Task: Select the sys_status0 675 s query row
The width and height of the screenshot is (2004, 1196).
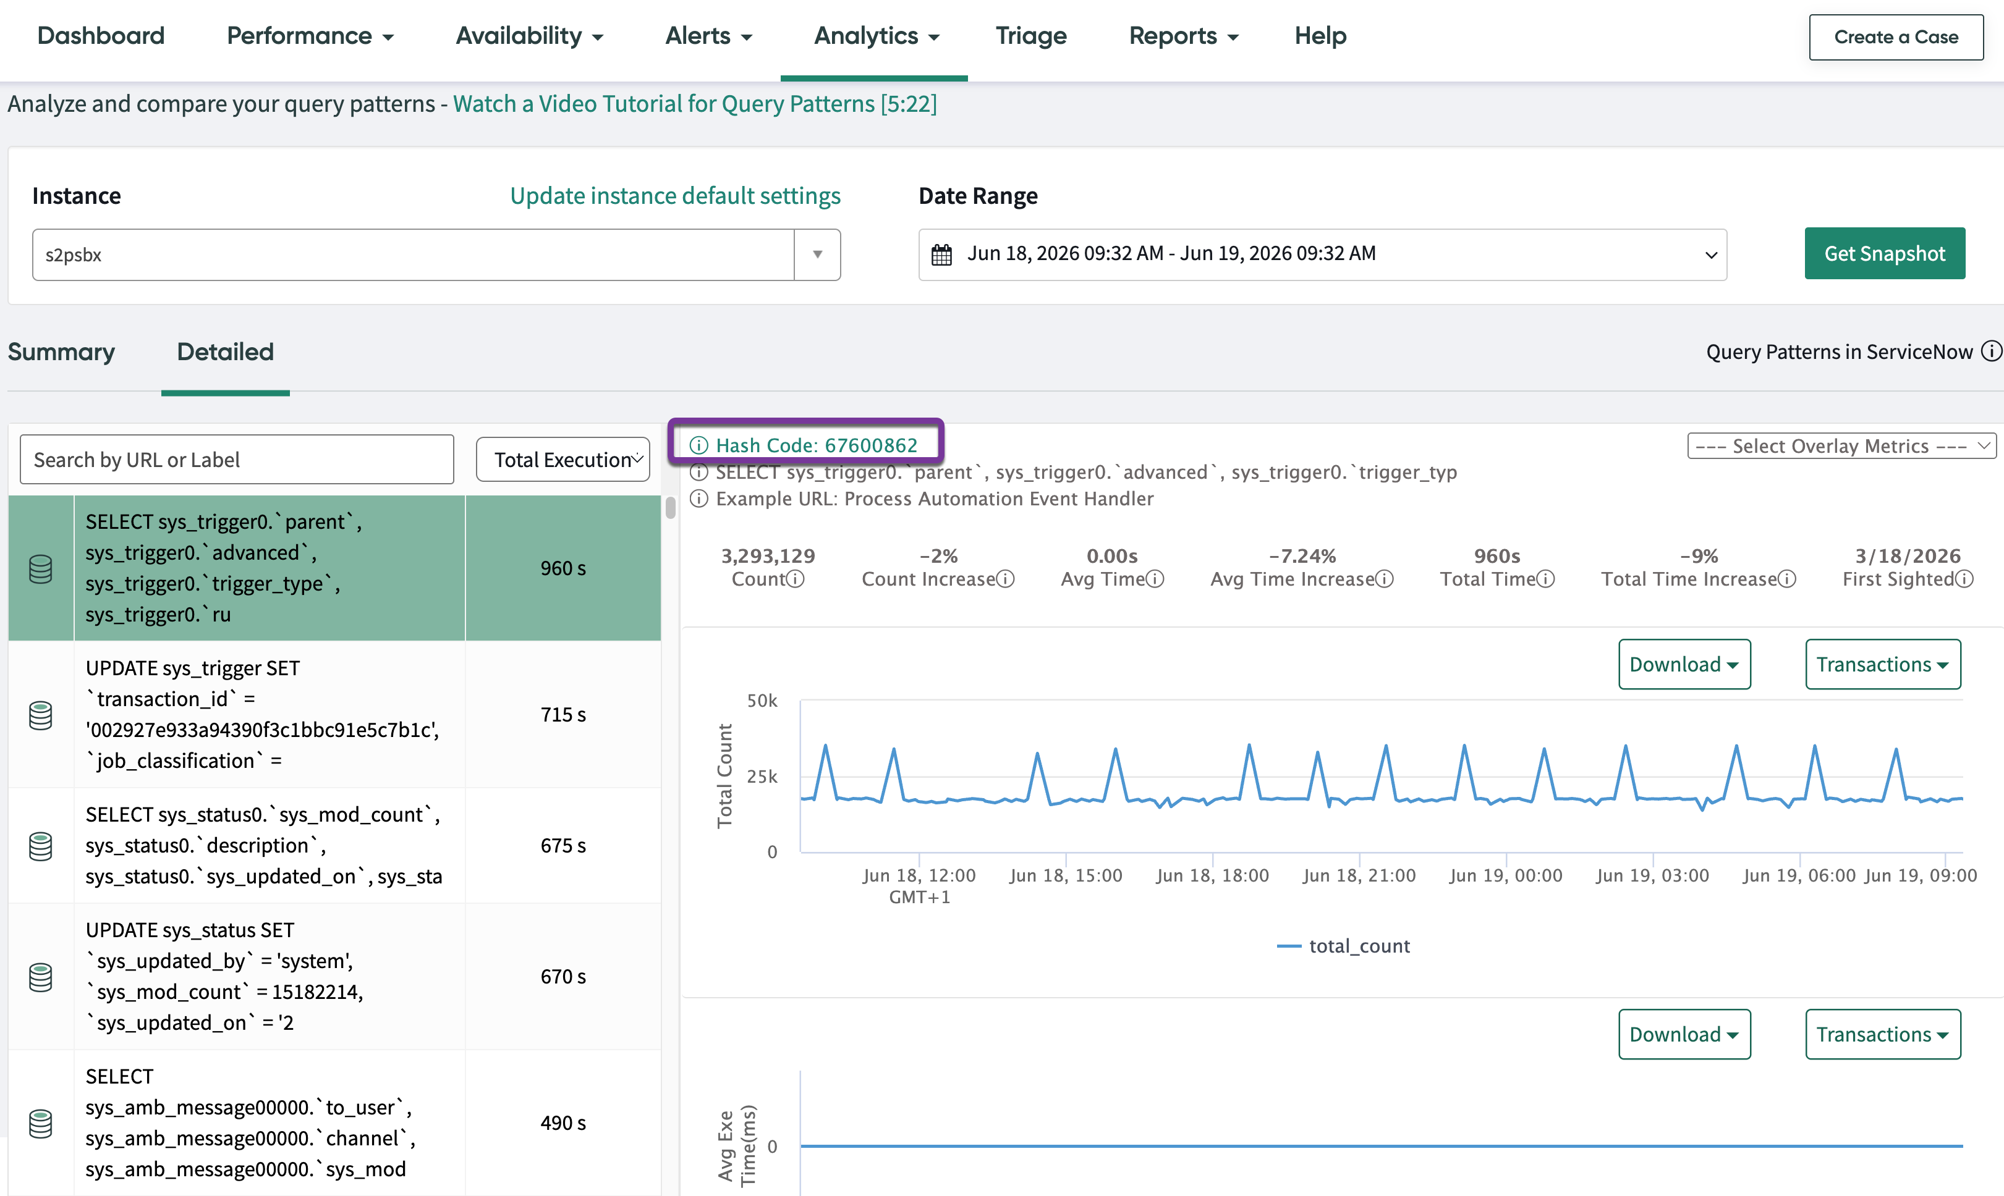Action: (334, 846)
